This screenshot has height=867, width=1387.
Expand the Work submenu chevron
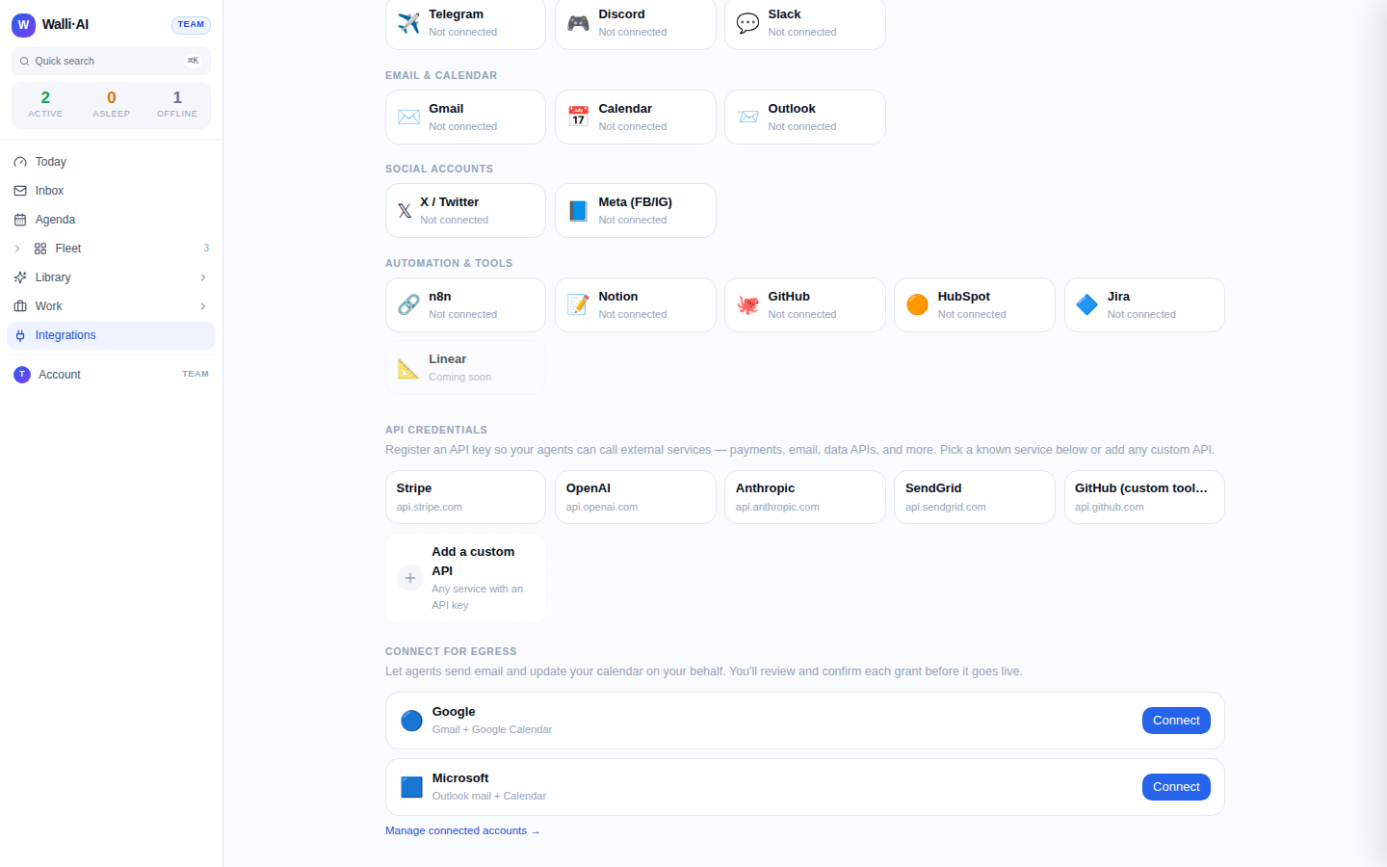coord(203,306)
